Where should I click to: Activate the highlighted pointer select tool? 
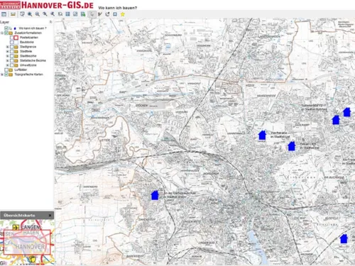(92, 14)
